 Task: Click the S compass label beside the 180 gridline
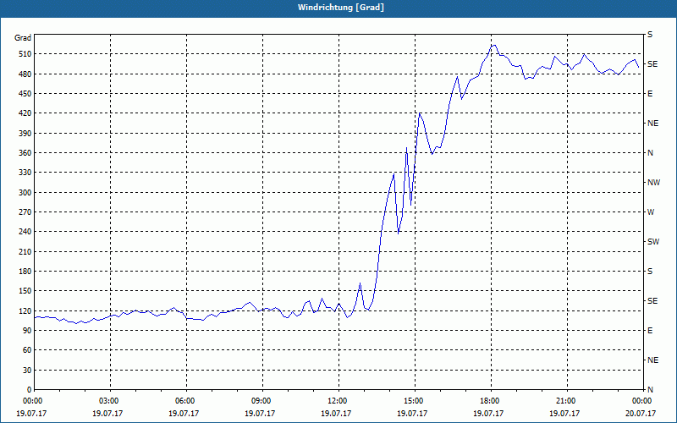[650, 271]
